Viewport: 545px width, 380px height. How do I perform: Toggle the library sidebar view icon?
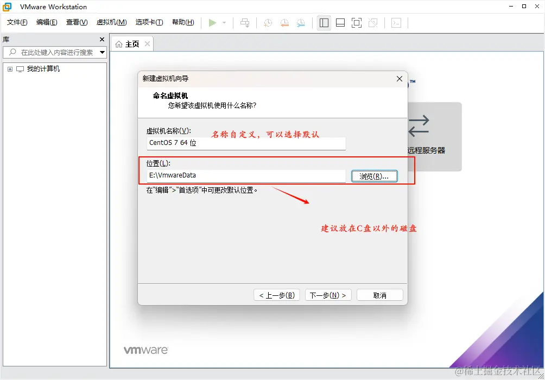pos(324,23)
